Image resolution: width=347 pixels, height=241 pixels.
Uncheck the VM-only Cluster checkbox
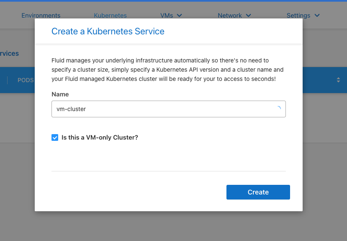click(x=55, y=137)
